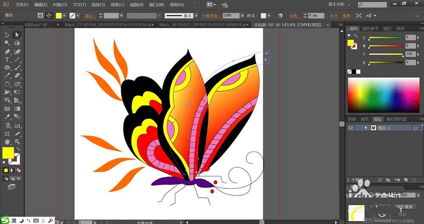Select the Hand tool
Viewport: 424px width, 224px height.
7,141
